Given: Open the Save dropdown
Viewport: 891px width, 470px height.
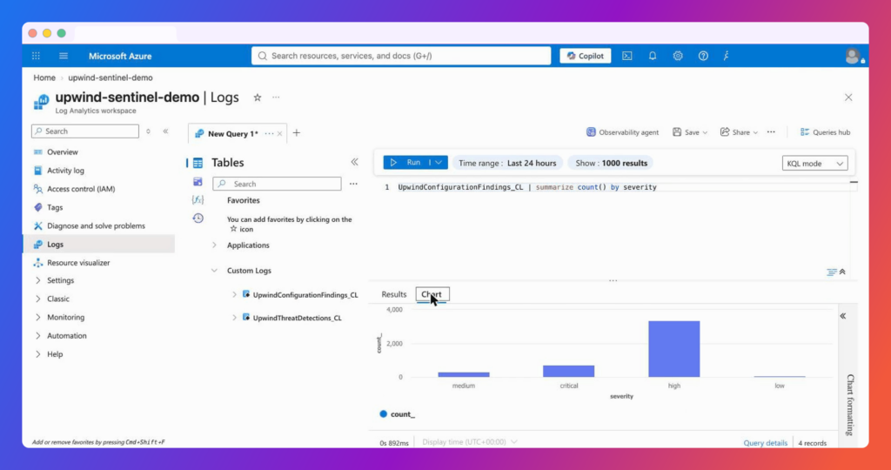Looking at the screenshot, I should pos(690,132).
